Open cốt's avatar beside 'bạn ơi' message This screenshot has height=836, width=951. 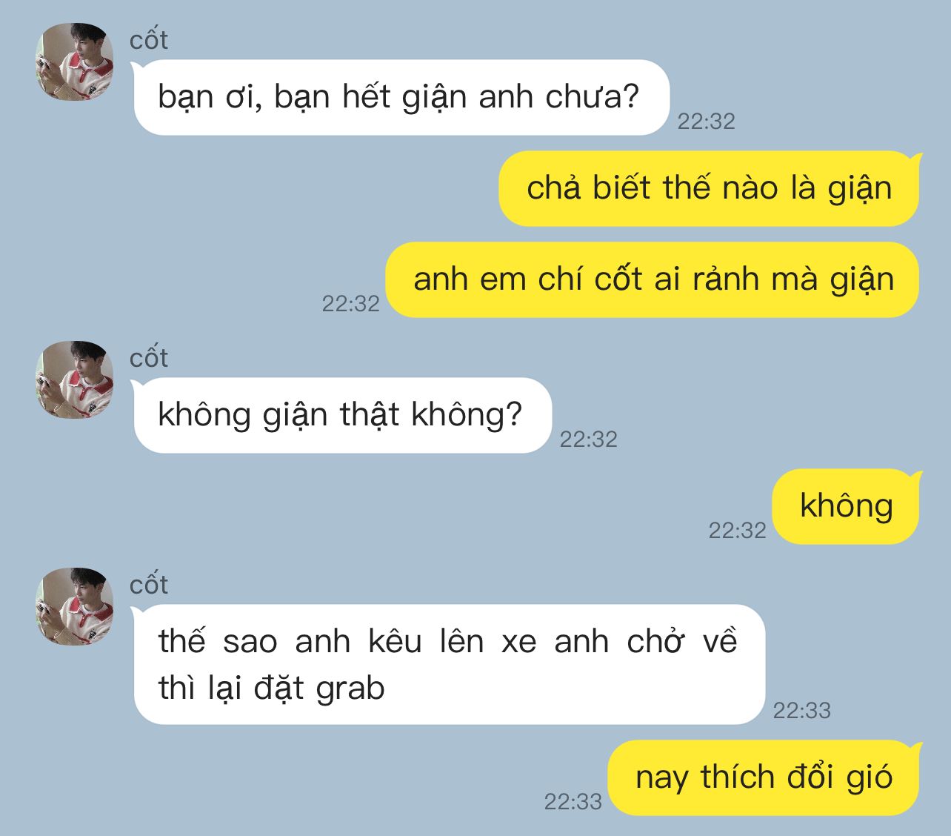point(75,62)
